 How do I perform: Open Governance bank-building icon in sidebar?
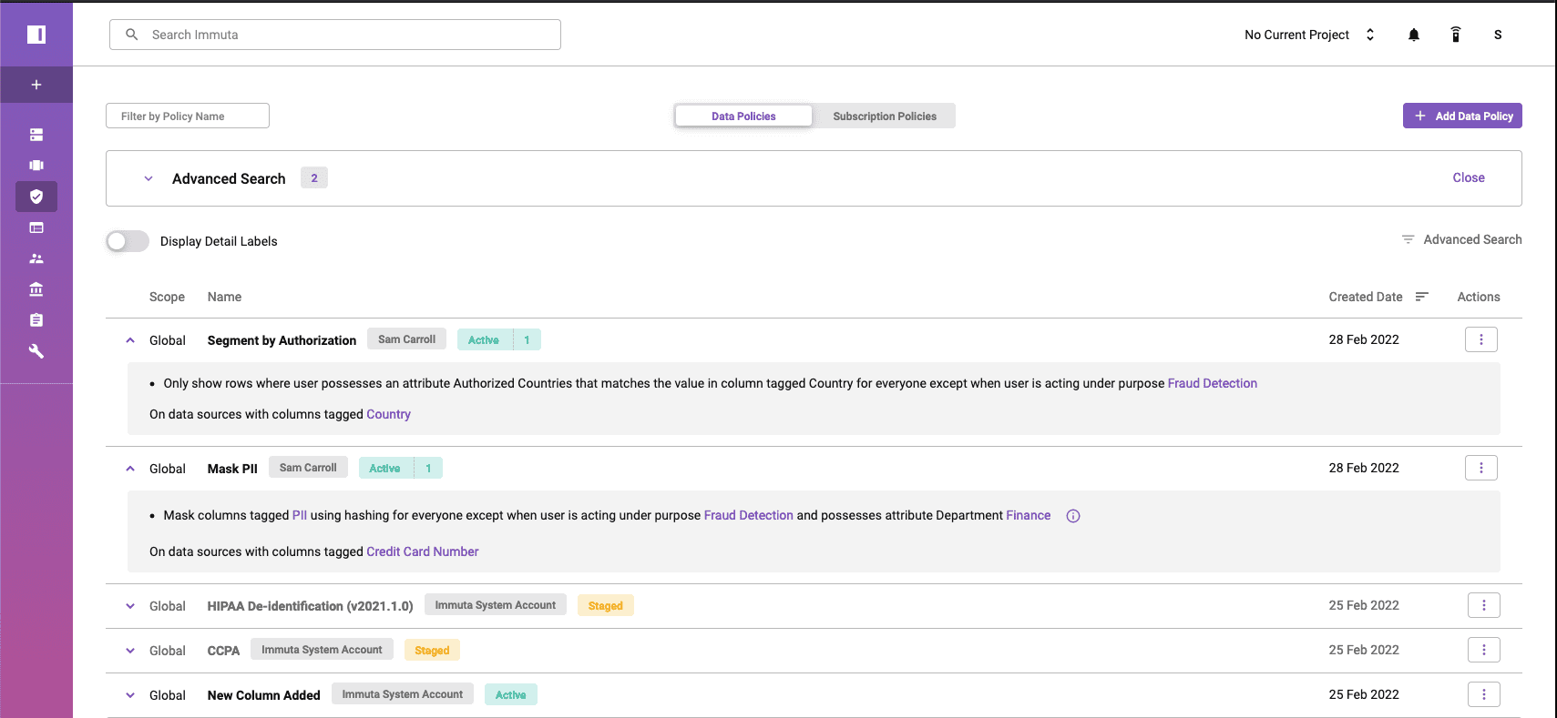pyautogui.click(x=36, y=289)
